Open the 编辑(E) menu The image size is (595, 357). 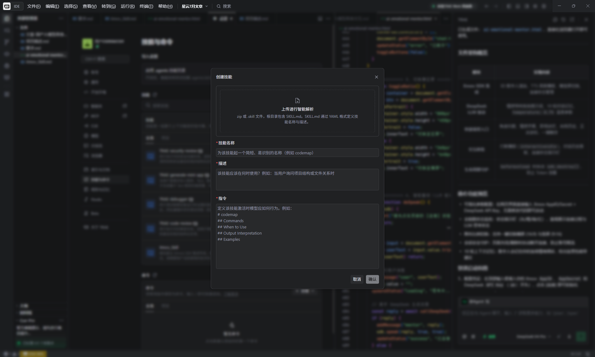point(53,7)
